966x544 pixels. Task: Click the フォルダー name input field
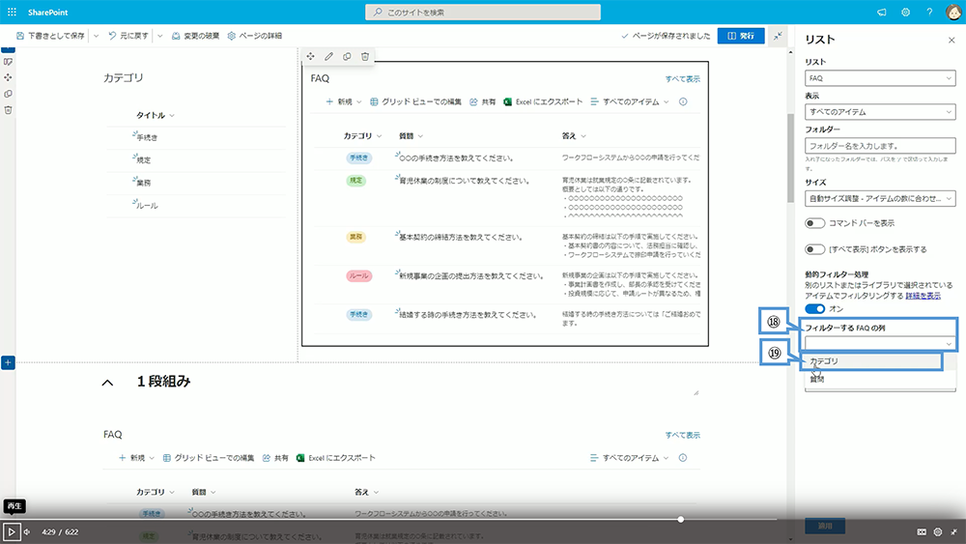(x=880, y=146)
